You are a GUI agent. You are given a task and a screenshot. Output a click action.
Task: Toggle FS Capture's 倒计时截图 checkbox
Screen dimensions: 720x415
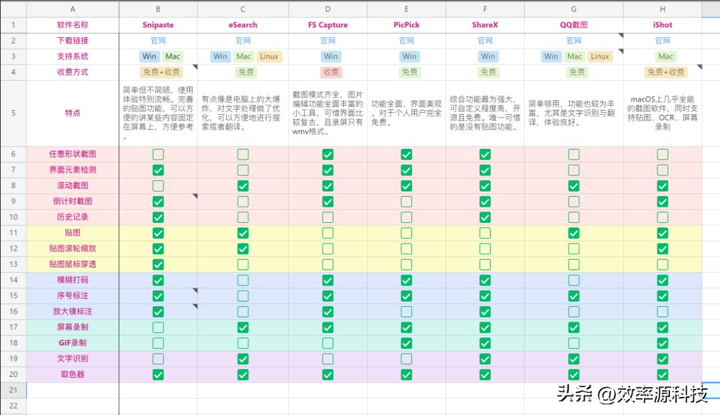coord(327,201)
